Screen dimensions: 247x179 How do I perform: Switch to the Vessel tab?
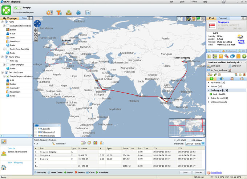coord(223,18)
